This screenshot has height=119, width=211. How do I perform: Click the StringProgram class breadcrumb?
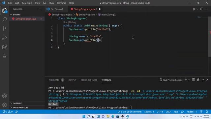(87, 15)
